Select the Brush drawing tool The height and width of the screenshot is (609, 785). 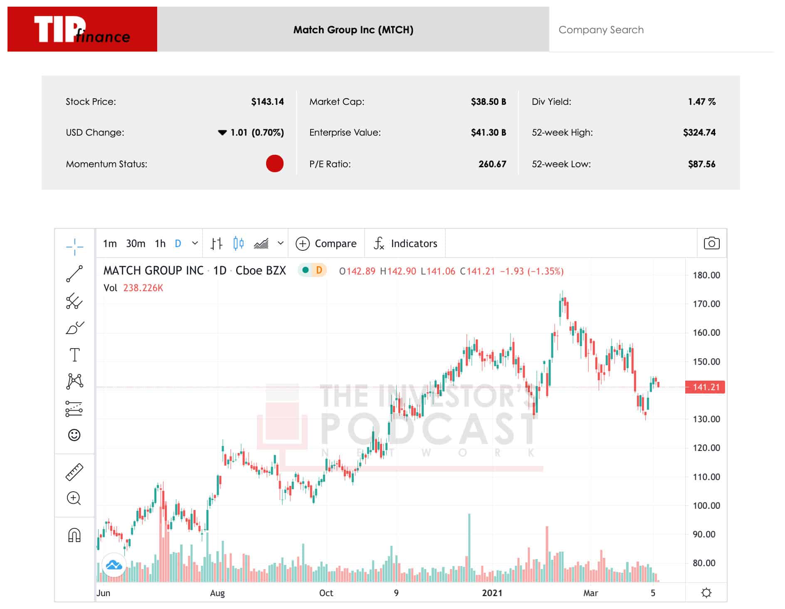coord(74,327)
